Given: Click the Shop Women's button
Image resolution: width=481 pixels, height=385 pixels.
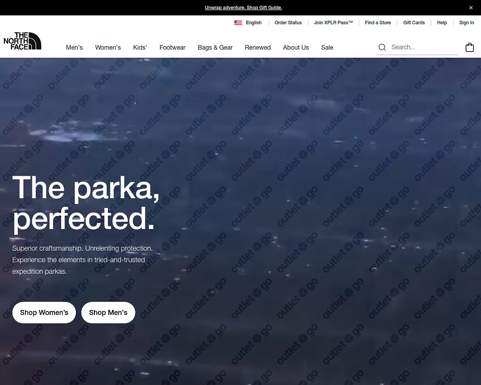Looking at the screenshot, I should point(44,312).
